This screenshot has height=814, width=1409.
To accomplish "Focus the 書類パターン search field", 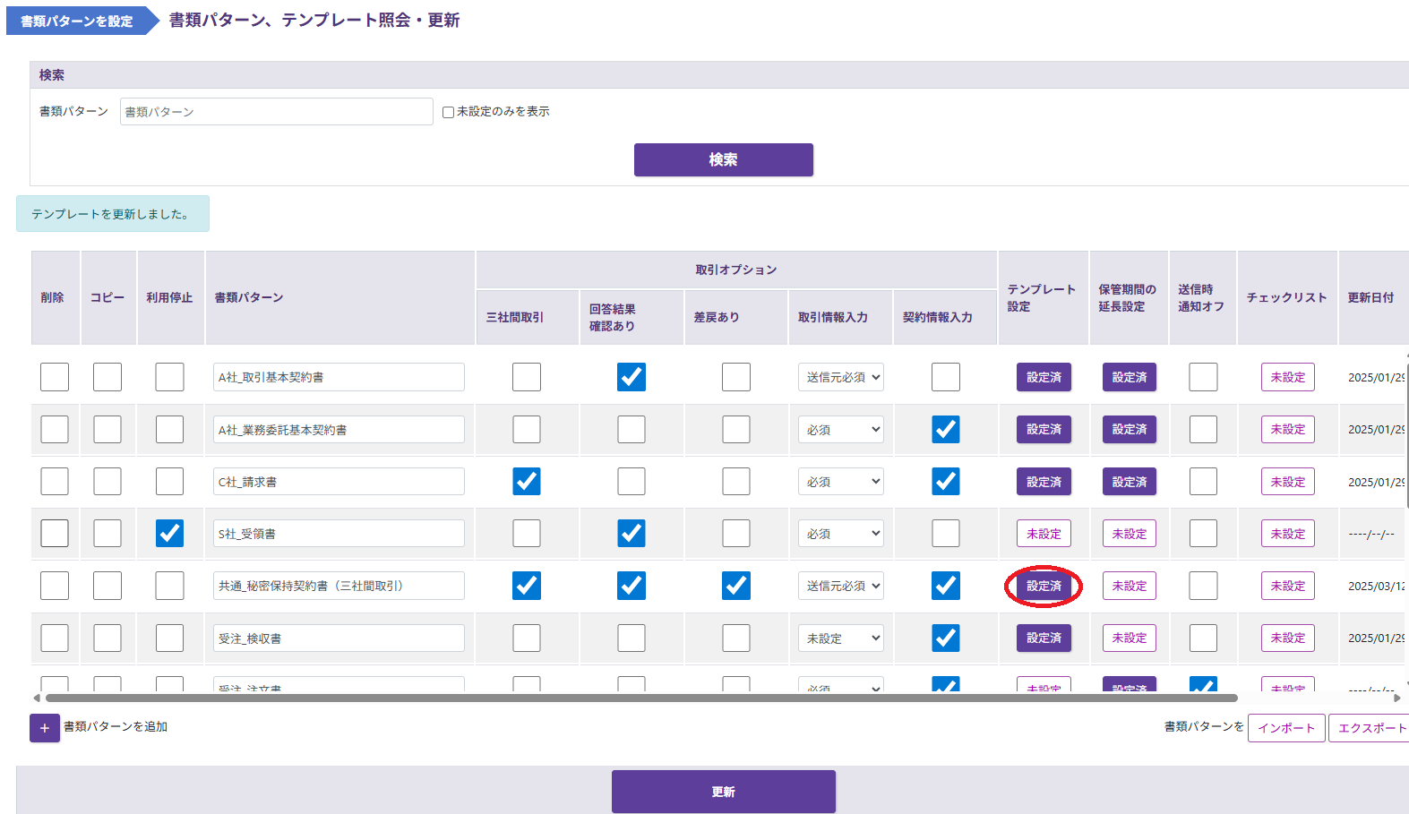I will [x=277, y=112].
